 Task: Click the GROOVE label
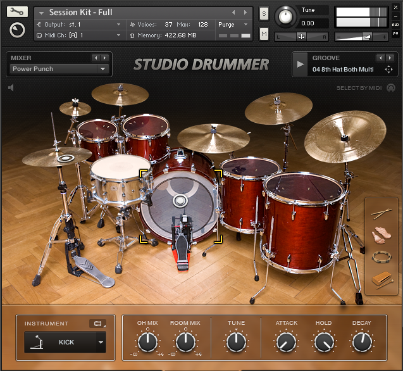[x=326, y=58]
